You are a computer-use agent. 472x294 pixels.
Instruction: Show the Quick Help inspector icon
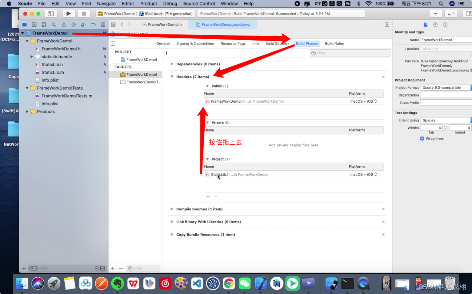[x=445, y=25]
